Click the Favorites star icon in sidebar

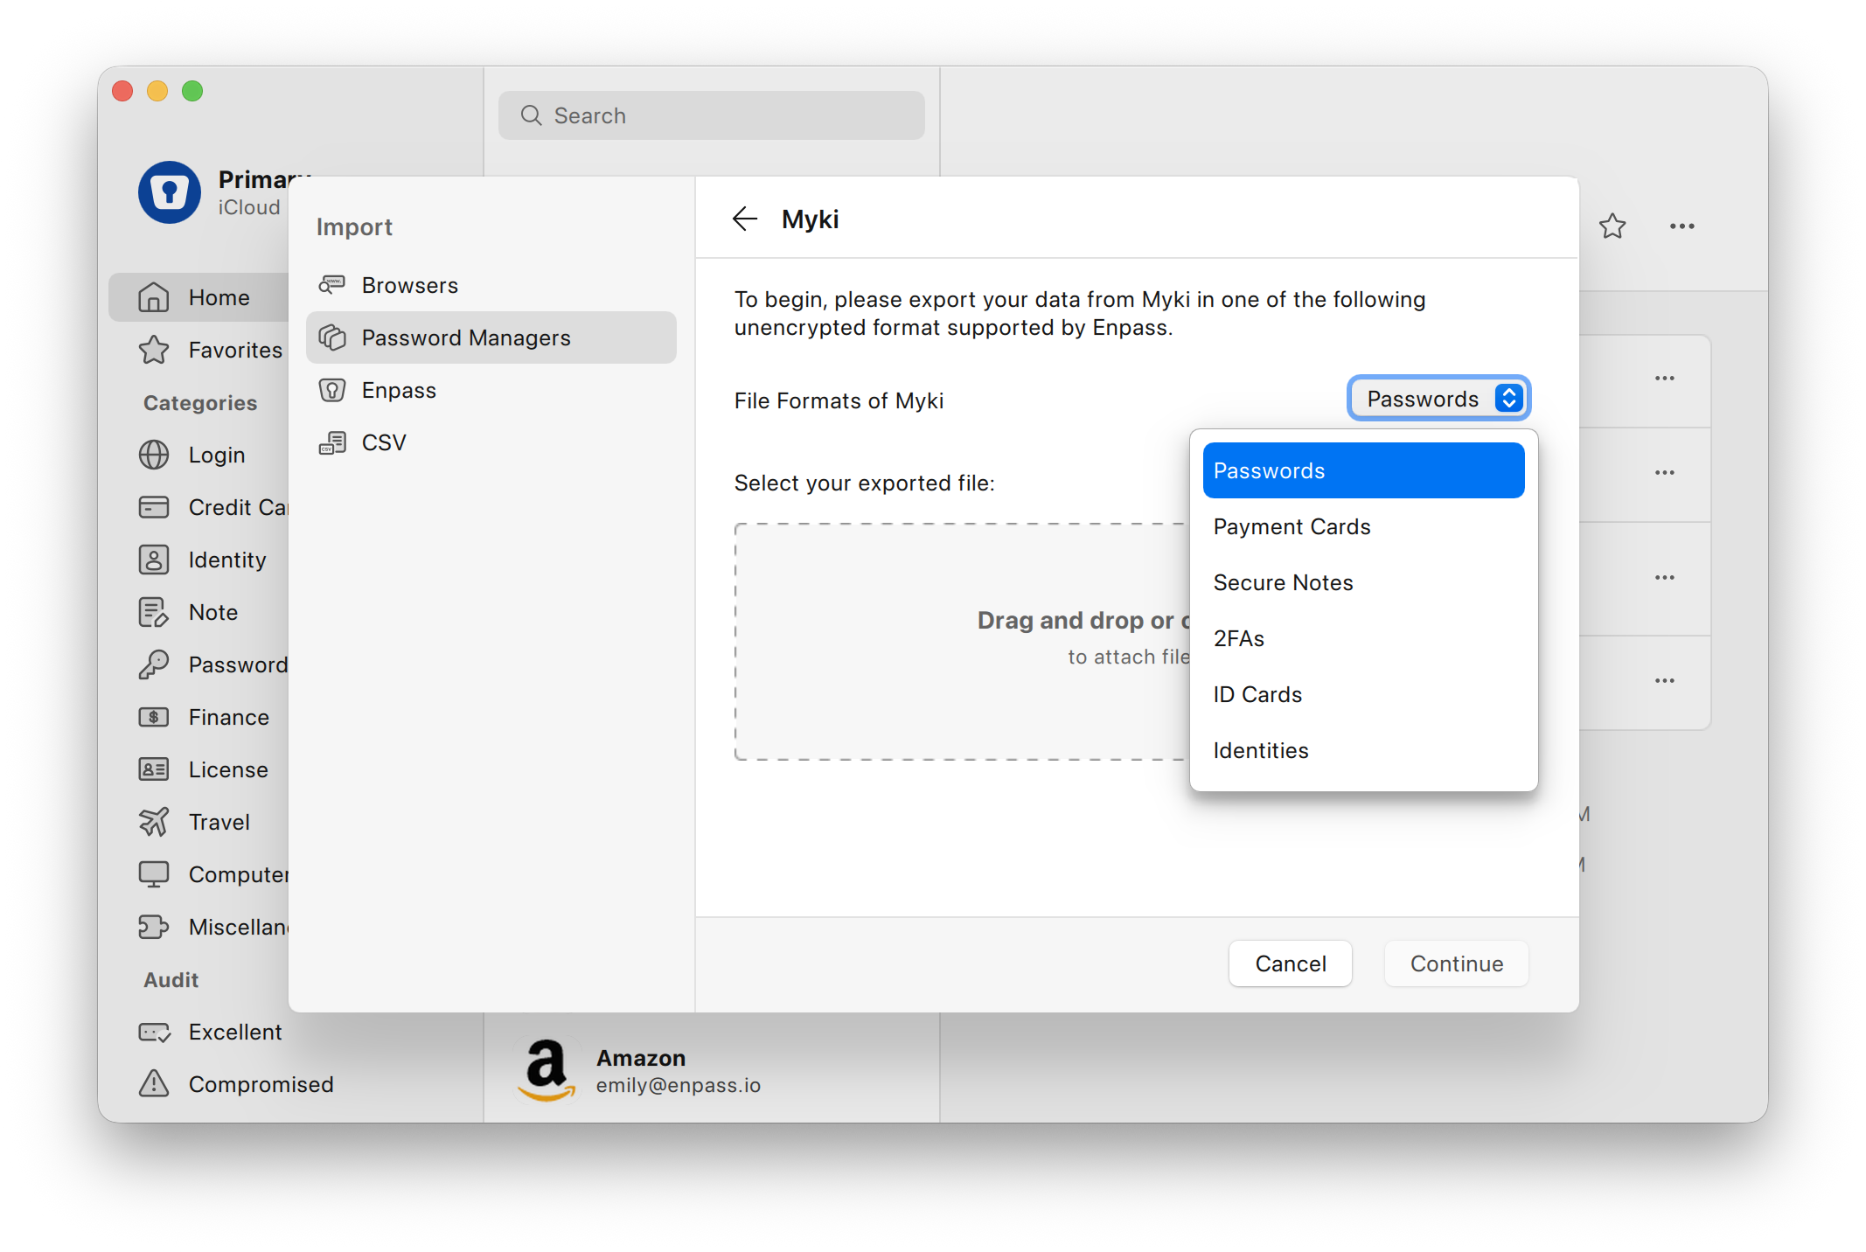pos(154,350)
